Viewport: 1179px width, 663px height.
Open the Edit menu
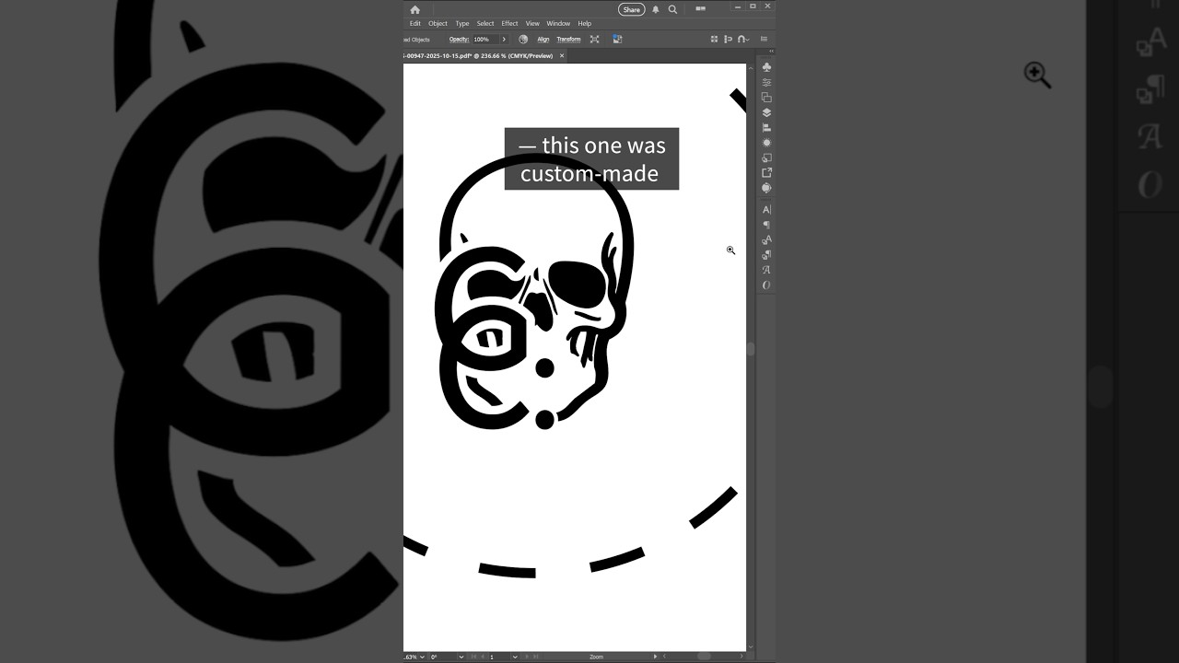click(415, 24)
